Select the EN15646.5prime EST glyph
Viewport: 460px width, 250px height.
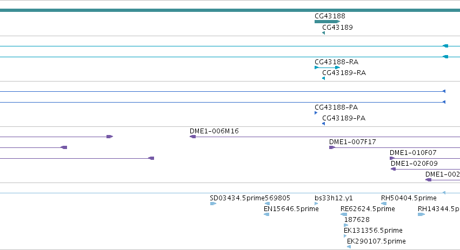[266, 214]
